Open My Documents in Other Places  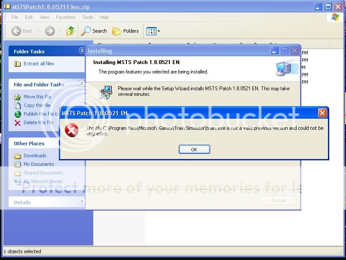tap(39, 164)
